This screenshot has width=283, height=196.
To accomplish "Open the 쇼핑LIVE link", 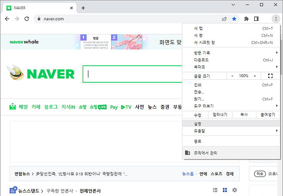I will (98, 107).
